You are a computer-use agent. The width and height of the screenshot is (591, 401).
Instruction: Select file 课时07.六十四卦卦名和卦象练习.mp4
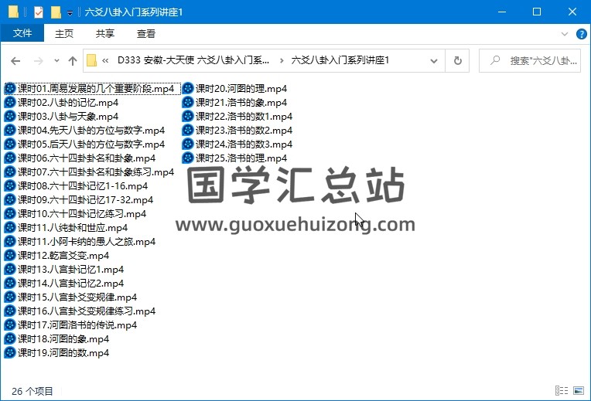89,172
